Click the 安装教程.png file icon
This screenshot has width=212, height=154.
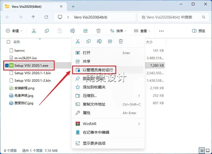click(x=11, y=88)
